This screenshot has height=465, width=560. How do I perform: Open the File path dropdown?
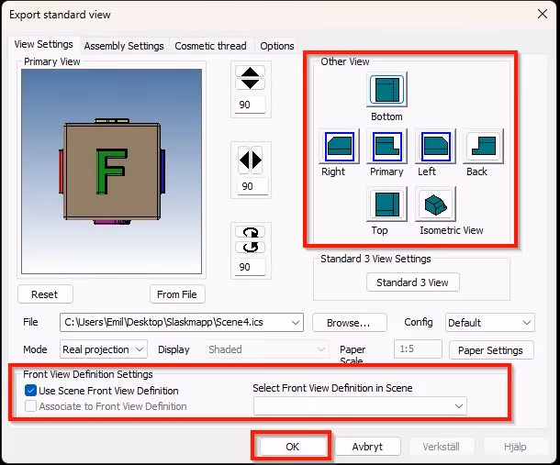point(295,323)
